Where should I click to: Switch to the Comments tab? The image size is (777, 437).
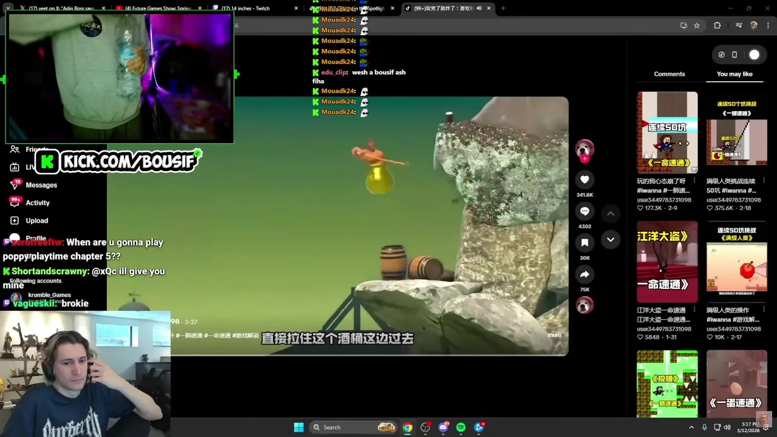pyautogui.click(x=669, y=74)
